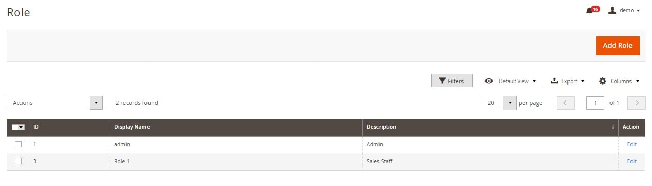Click the eye icon for Default View

point(489,81)
